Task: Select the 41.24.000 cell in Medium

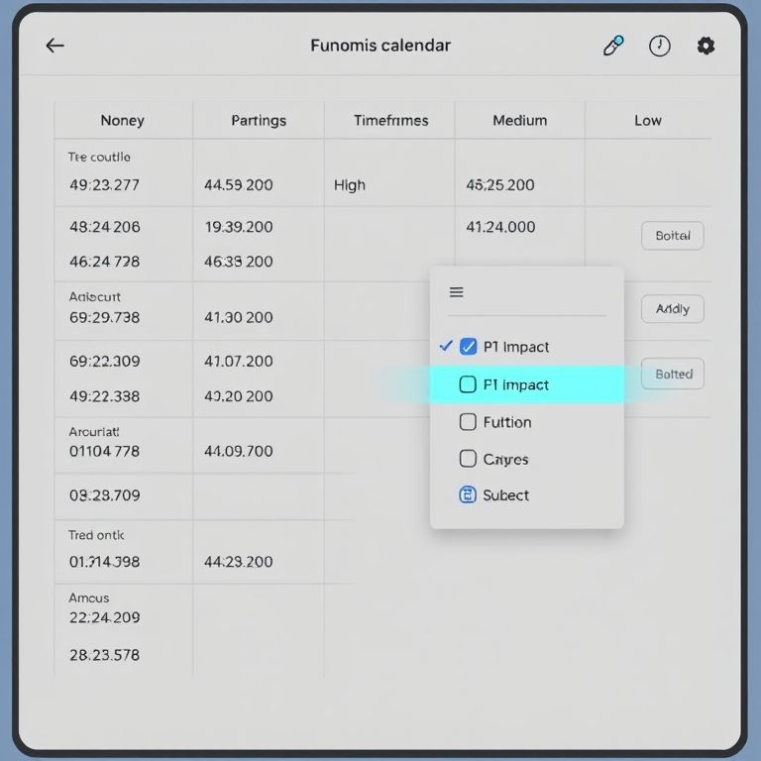Action: coord(500,227)
